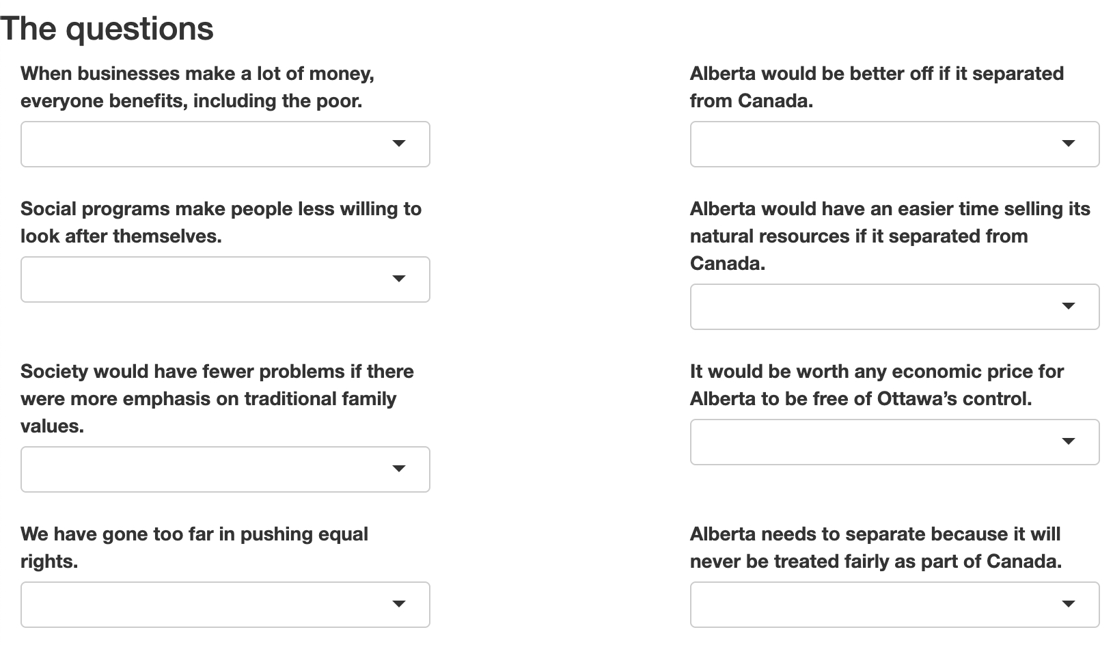Screen dimensions: 1113x645
Task: Click the arrow icon in the 'equal rights' dropdown
Action: [399, 604]
